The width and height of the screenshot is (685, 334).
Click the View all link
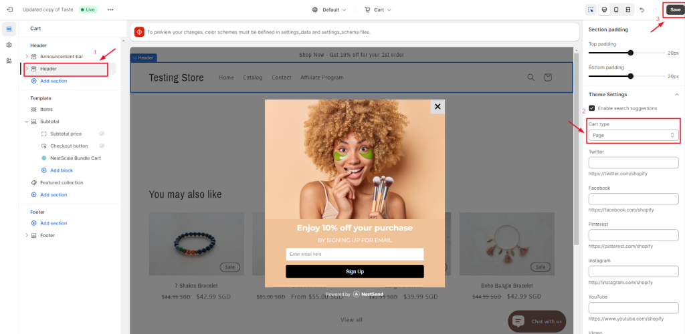(352, 319)
